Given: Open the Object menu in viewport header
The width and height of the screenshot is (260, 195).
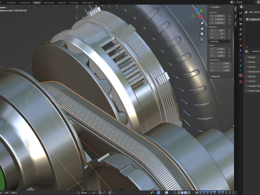Looking at the screenshot, I should coord(14,193).
